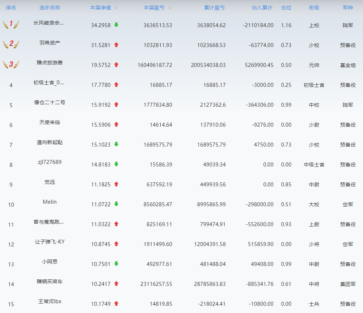Screen dimensions: 363x313
Task: Click red up arrow beside 11.1825
Action: 116,184
